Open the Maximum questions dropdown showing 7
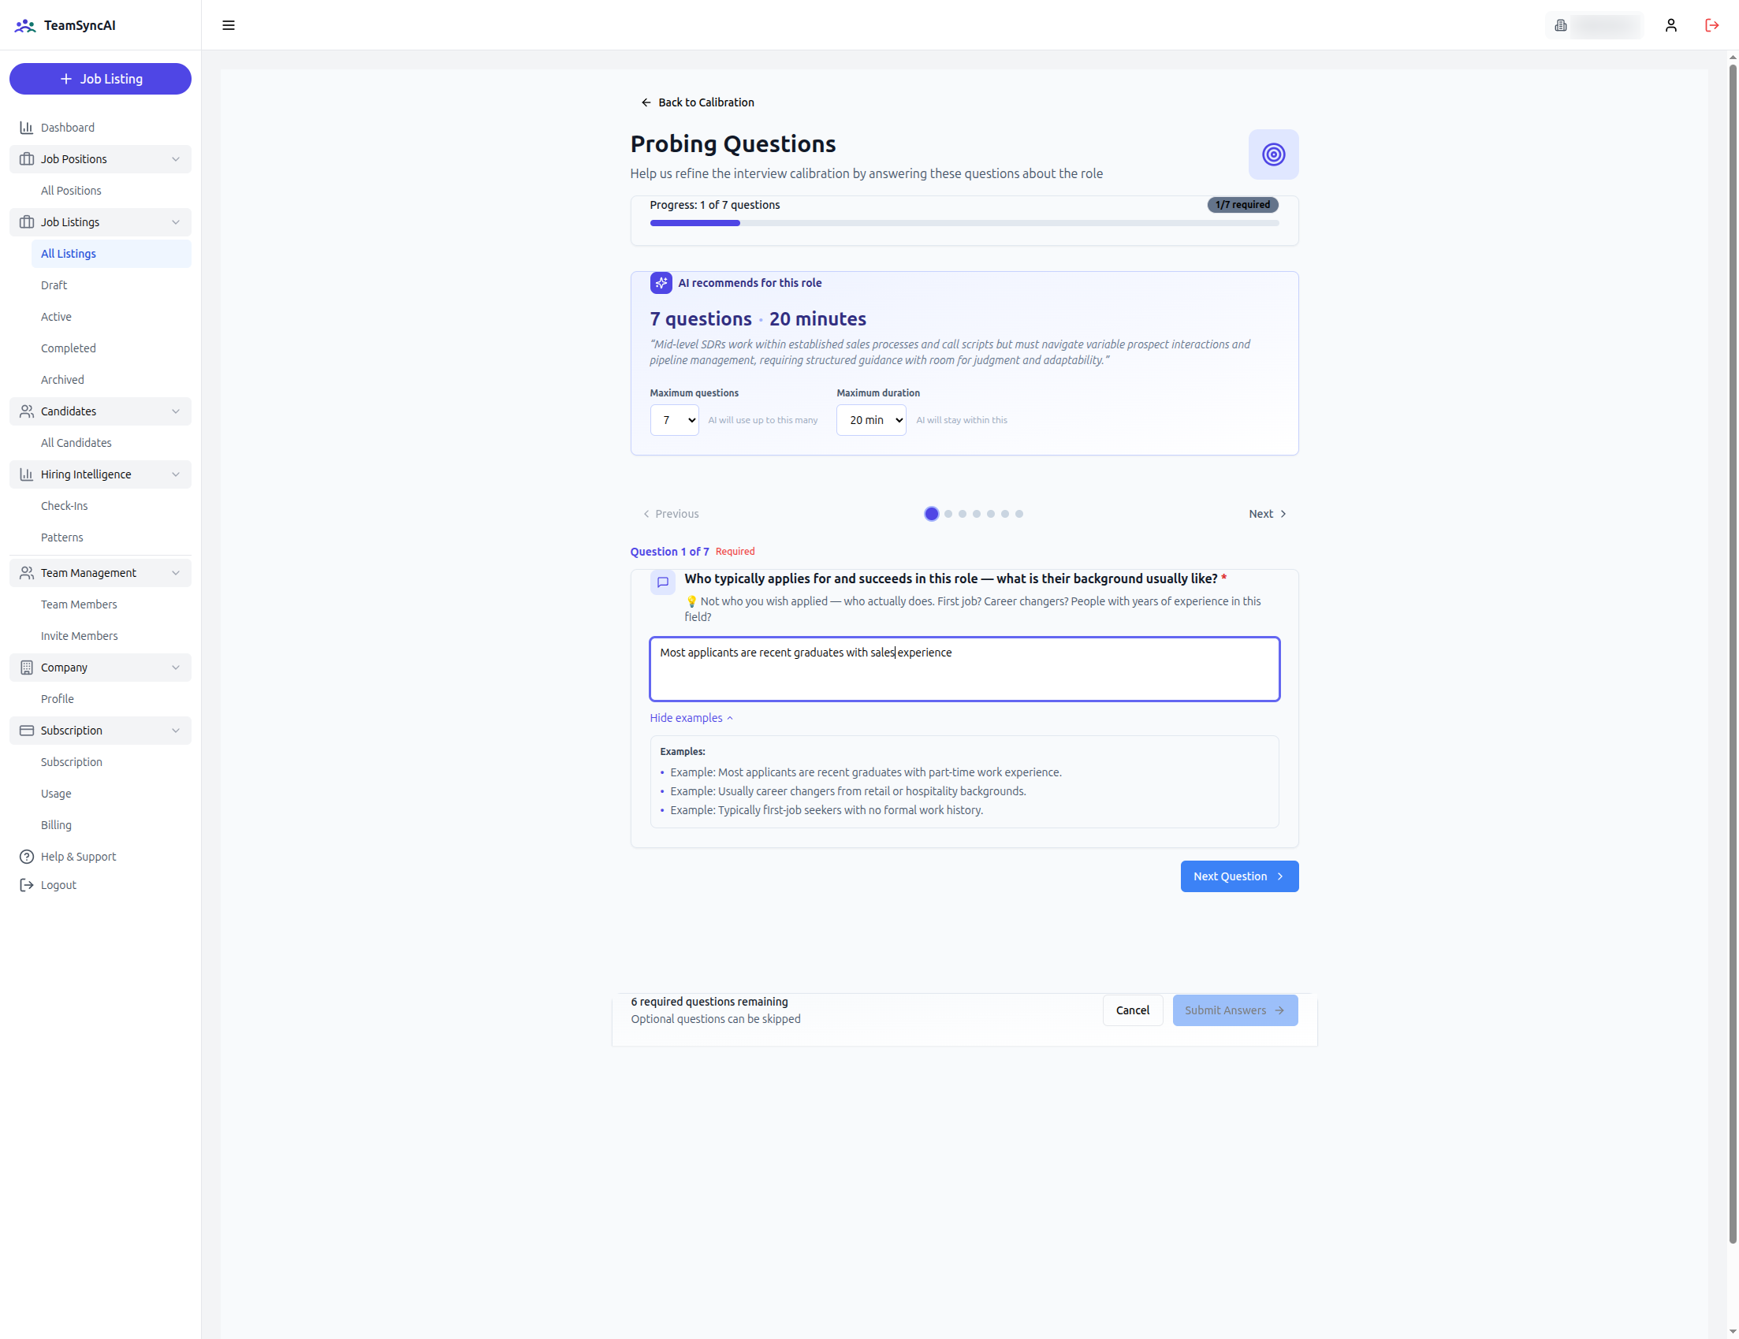 click(674, 419)
